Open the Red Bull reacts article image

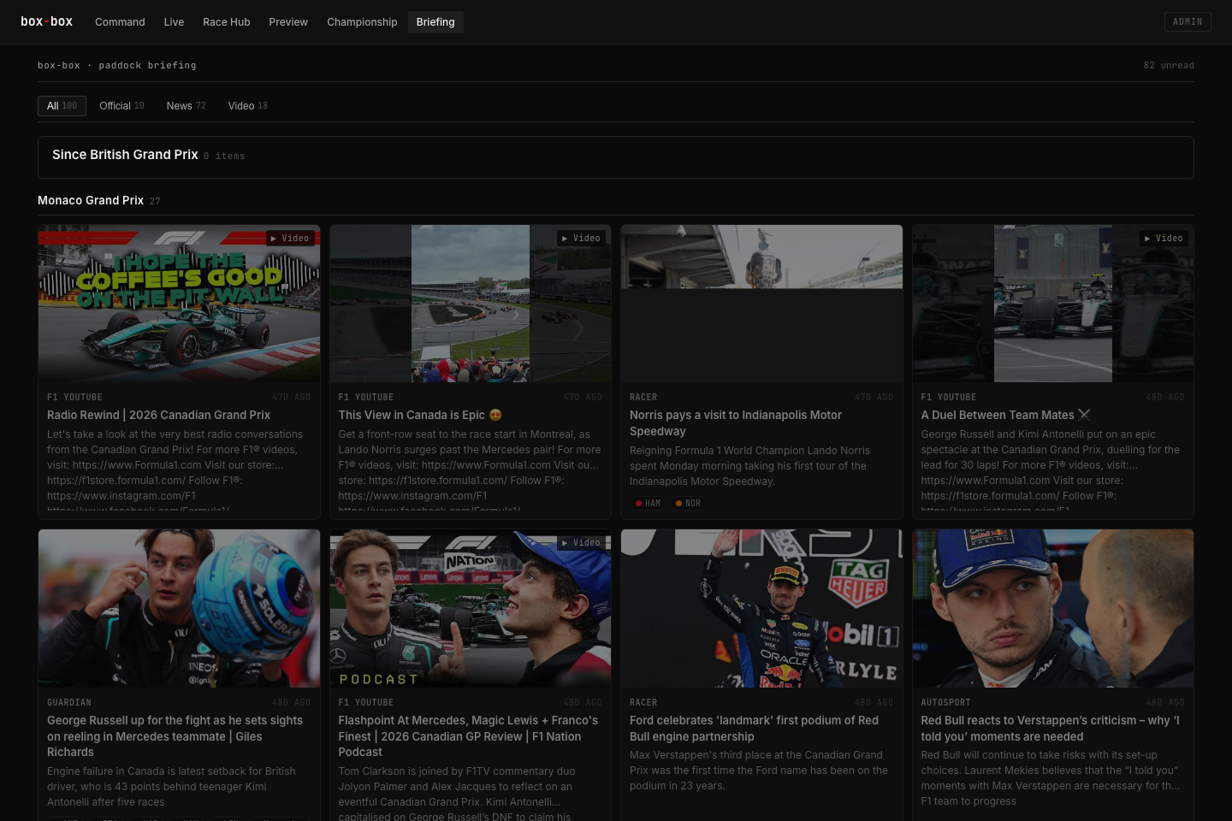[1053, 608]
